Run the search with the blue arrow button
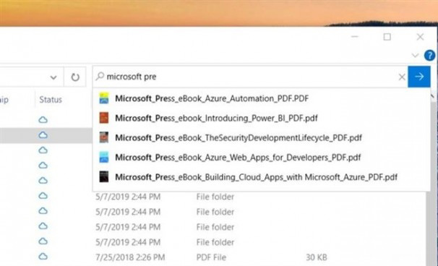Screen dimensions: 438x266 (419, 77)
